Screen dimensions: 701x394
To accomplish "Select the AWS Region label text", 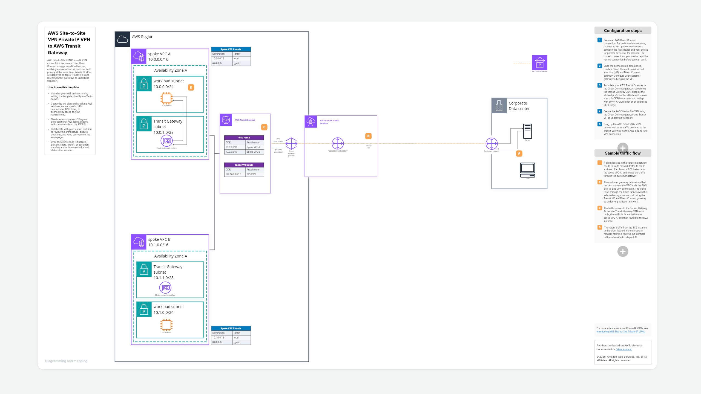I will [x=143, y=37].
